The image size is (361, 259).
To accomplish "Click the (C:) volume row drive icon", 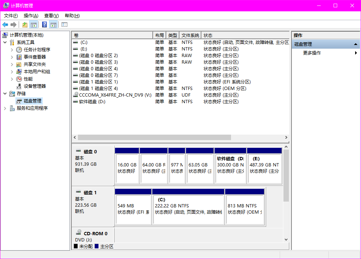I will pos(75,42).
